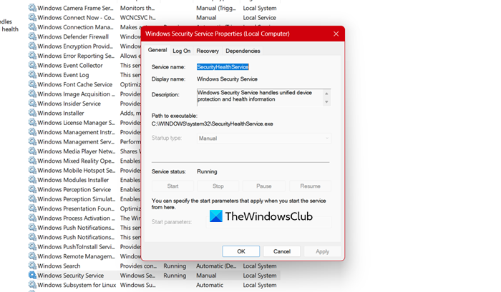This screenshot has height=292, width=501.
Task: Click gear icon beside Windows Perception Service
Action: (x=32, y=189)
